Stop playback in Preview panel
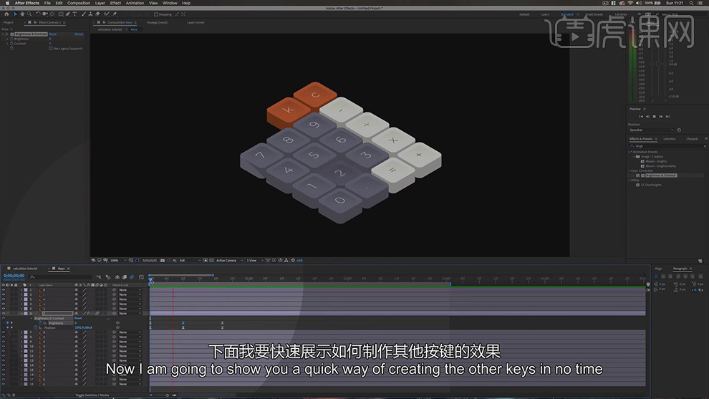Viewport: 709px width, 399px height. click(654, 117)
